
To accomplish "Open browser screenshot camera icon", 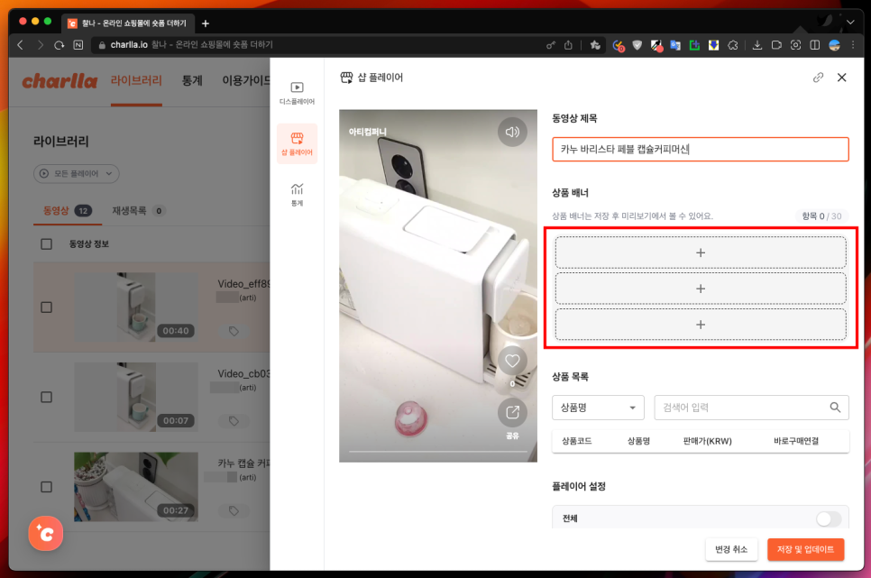I will click(x=795, y=45).
